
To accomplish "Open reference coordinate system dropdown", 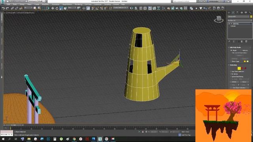I will pos(72,8).
